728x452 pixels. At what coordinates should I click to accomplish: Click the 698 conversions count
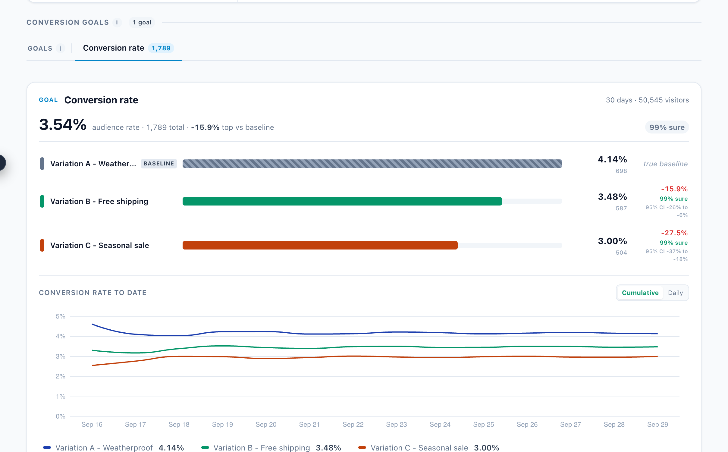pyautogui.click(x=621, y=171)
